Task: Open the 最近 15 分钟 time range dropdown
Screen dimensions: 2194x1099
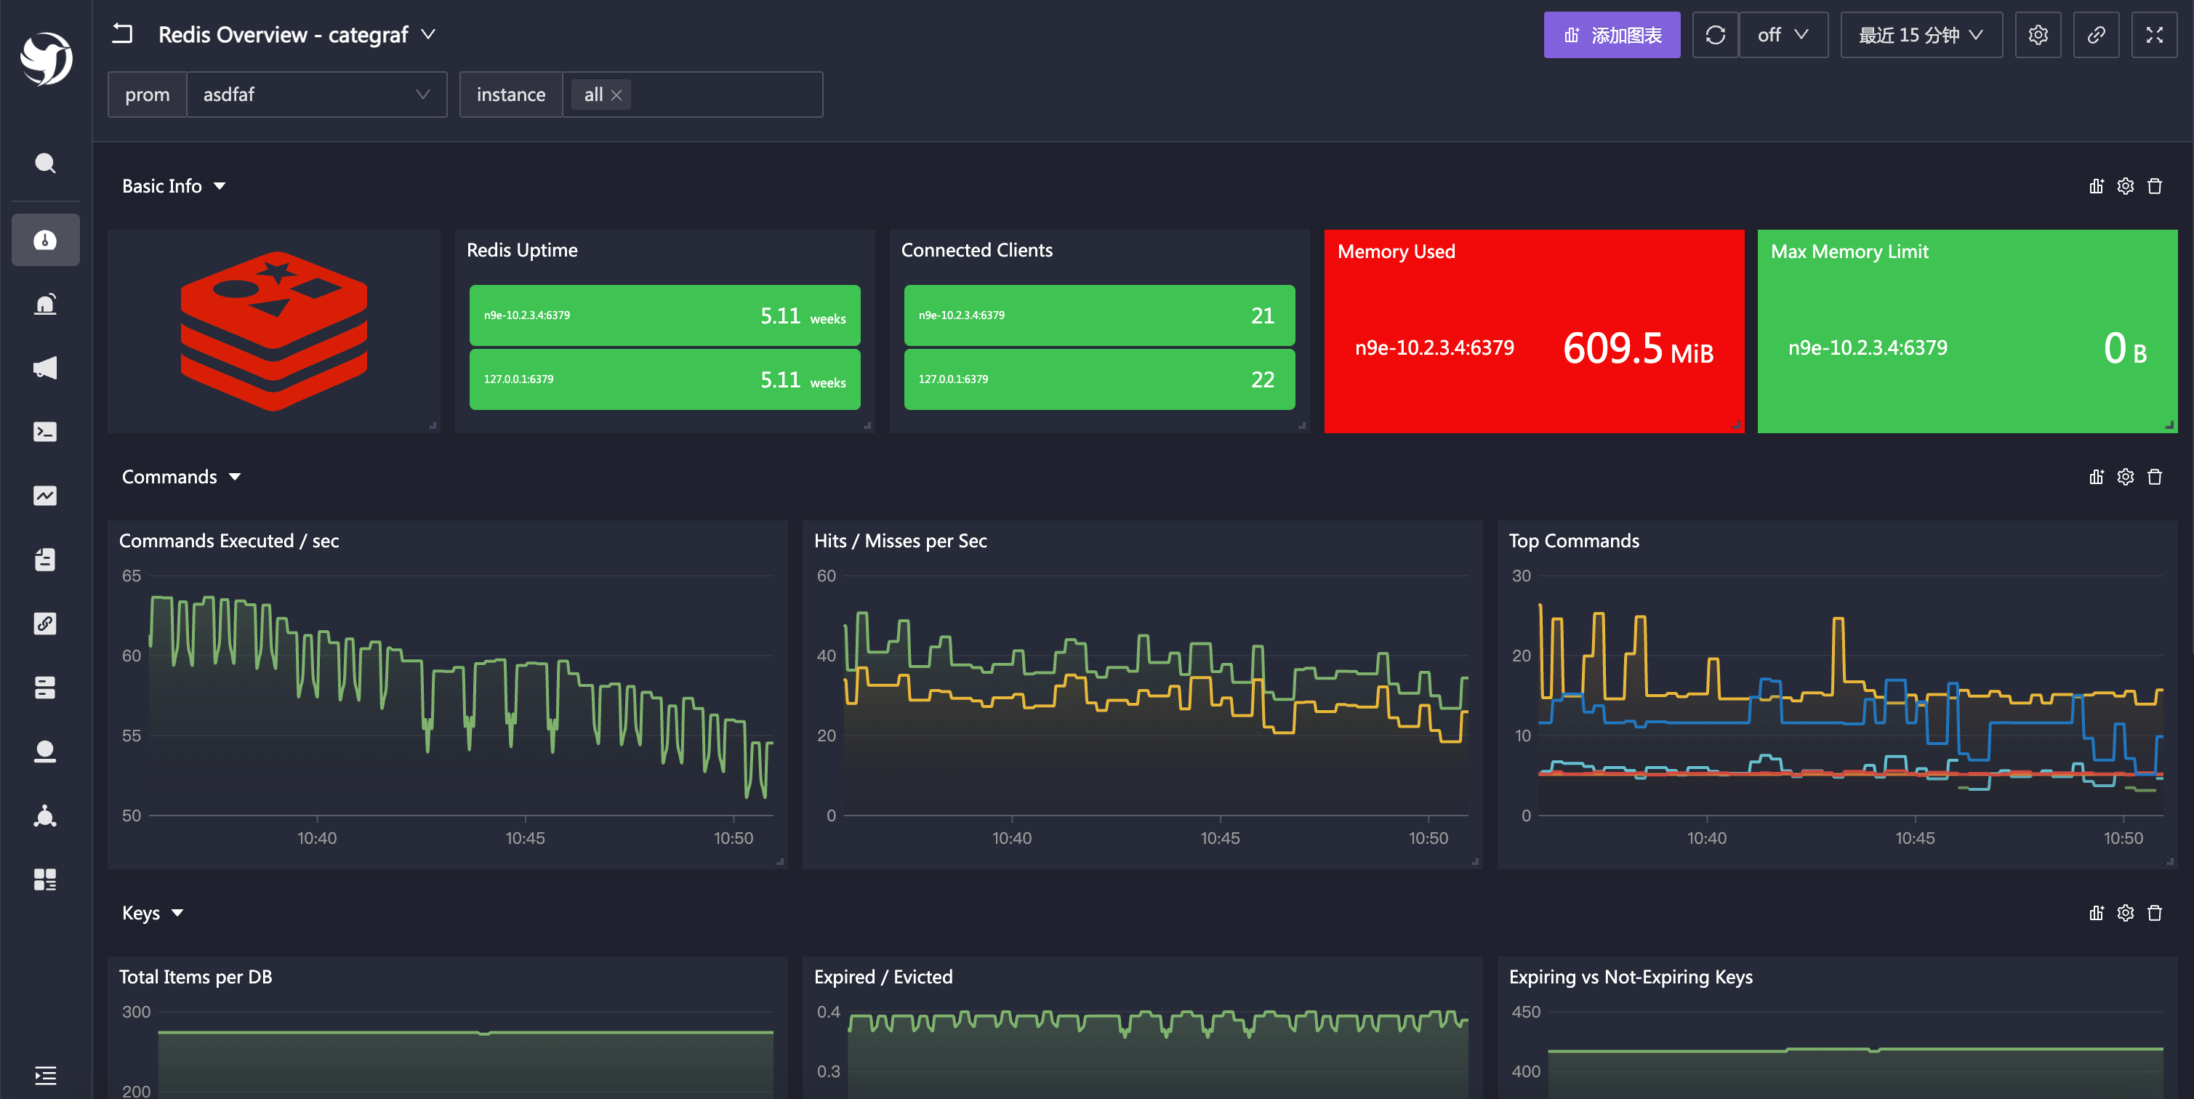Action: point(1921,35)
